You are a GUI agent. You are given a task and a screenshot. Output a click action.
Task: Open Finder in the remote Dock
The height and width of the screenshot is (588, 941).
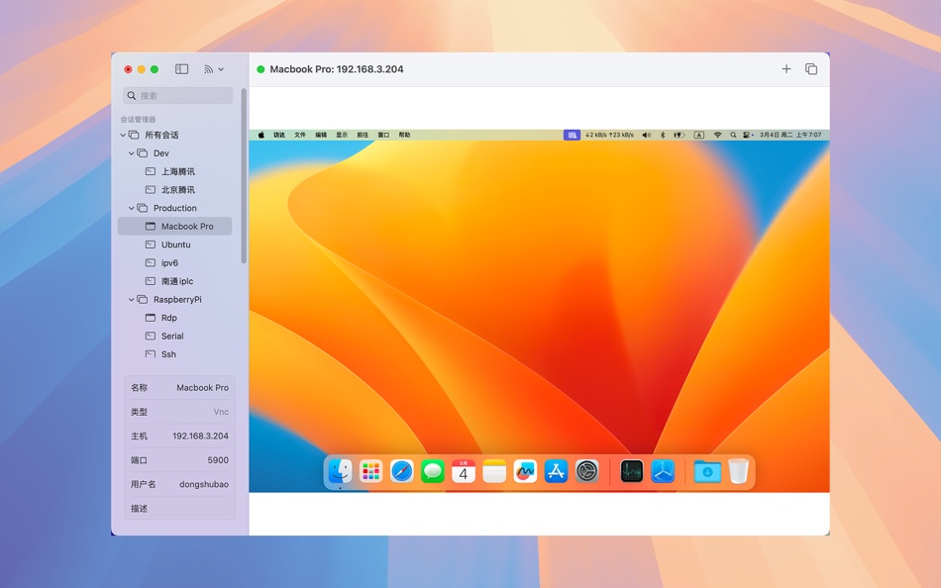[x=341, y=471]
